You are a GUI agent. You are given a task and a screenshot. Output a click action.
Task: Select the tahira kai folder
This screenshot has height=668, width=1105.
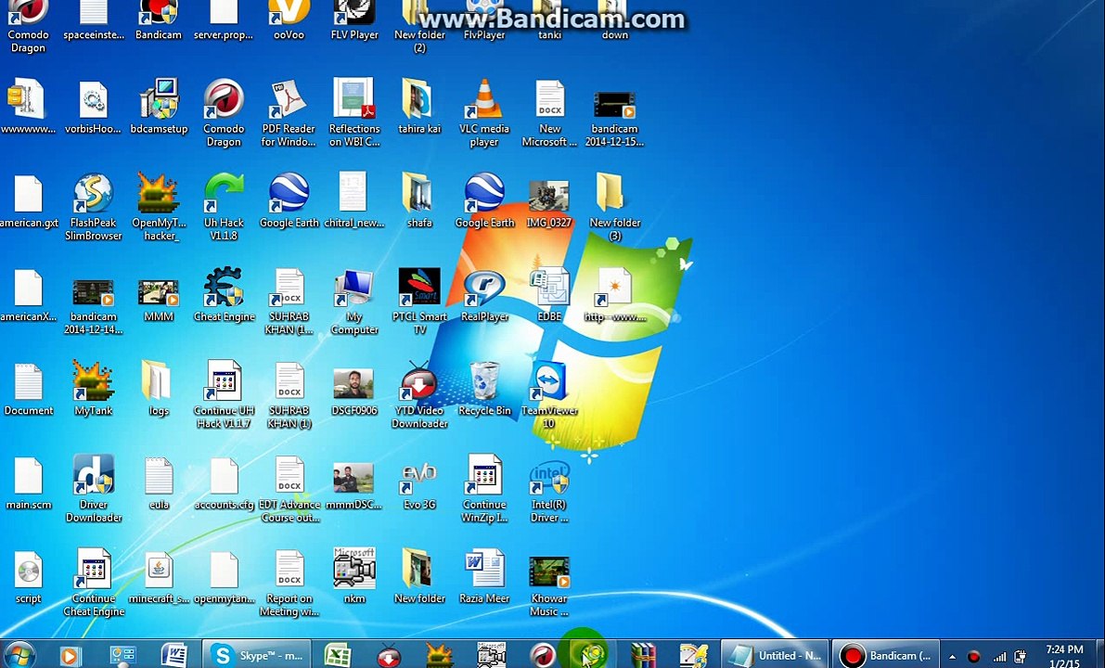pos(419,107)
